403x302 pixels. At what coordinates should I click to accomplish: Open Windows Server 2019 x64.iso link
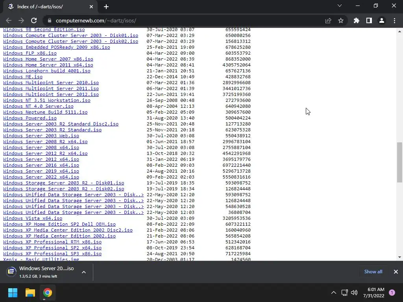pos(41,171)
